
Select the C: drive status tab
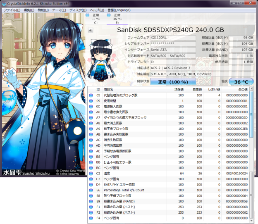[x=96, y=19]
